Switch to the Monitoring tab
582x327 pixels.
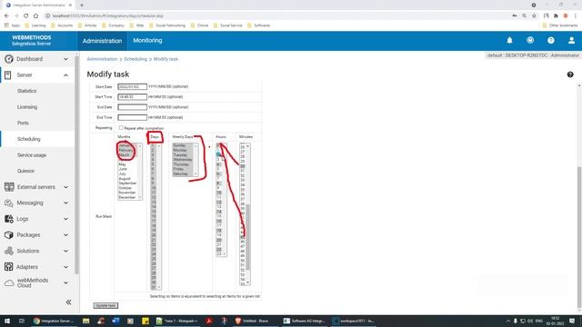pyautogui.click(x=147, y=40)
